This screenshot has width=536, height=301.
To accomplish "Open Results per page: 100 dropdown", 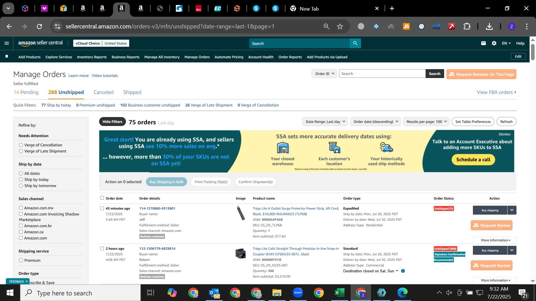I will (x=426, y=122).
